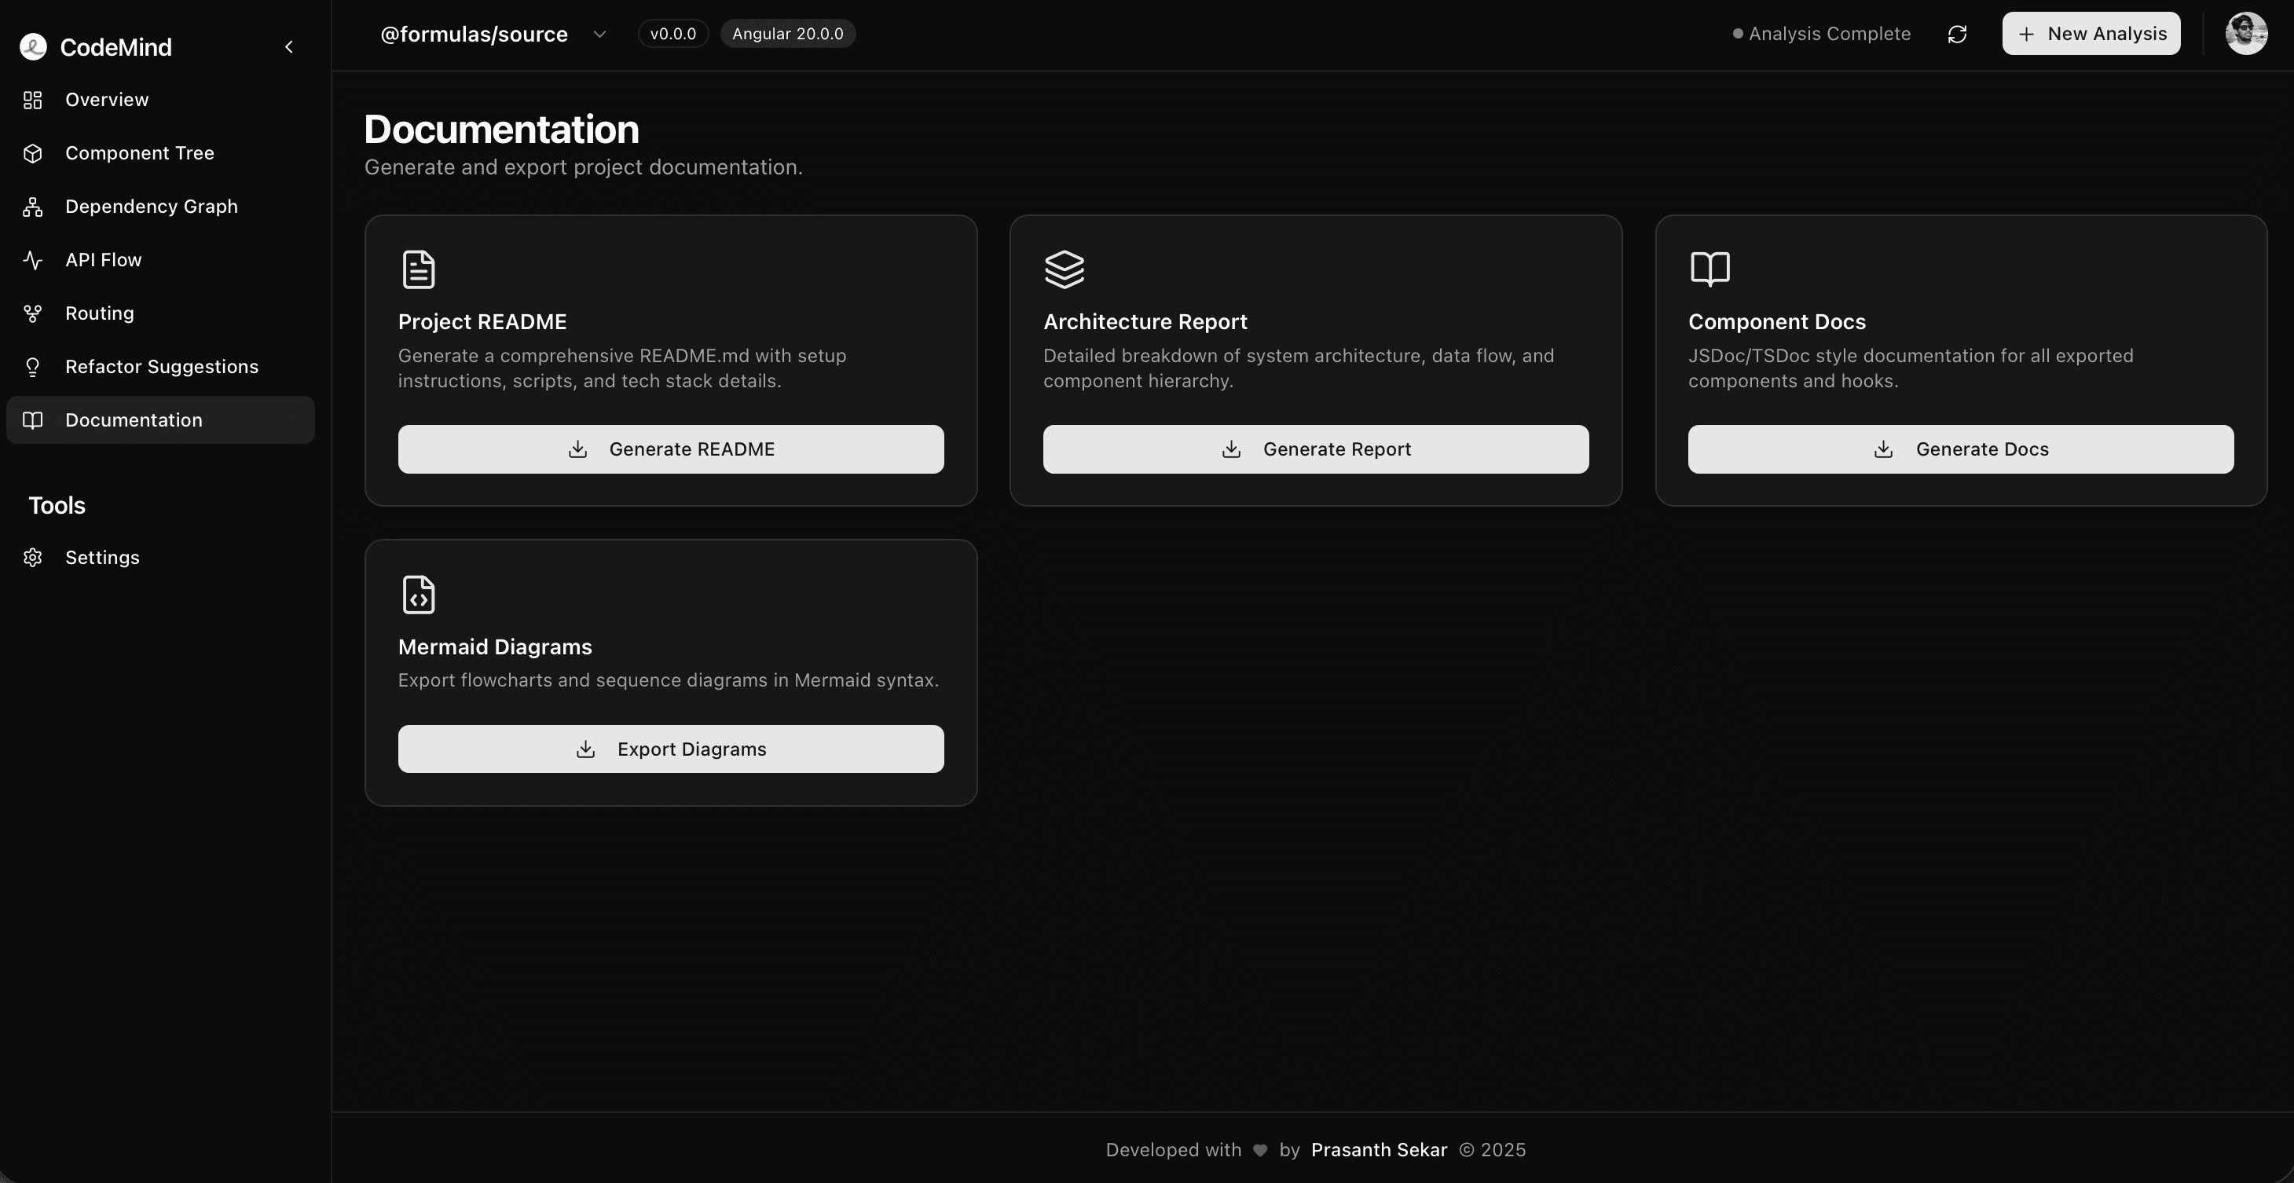Screen dimensions: 2294x1183
Task: Click the Component Docs book icon
Action: [1709, 269]
